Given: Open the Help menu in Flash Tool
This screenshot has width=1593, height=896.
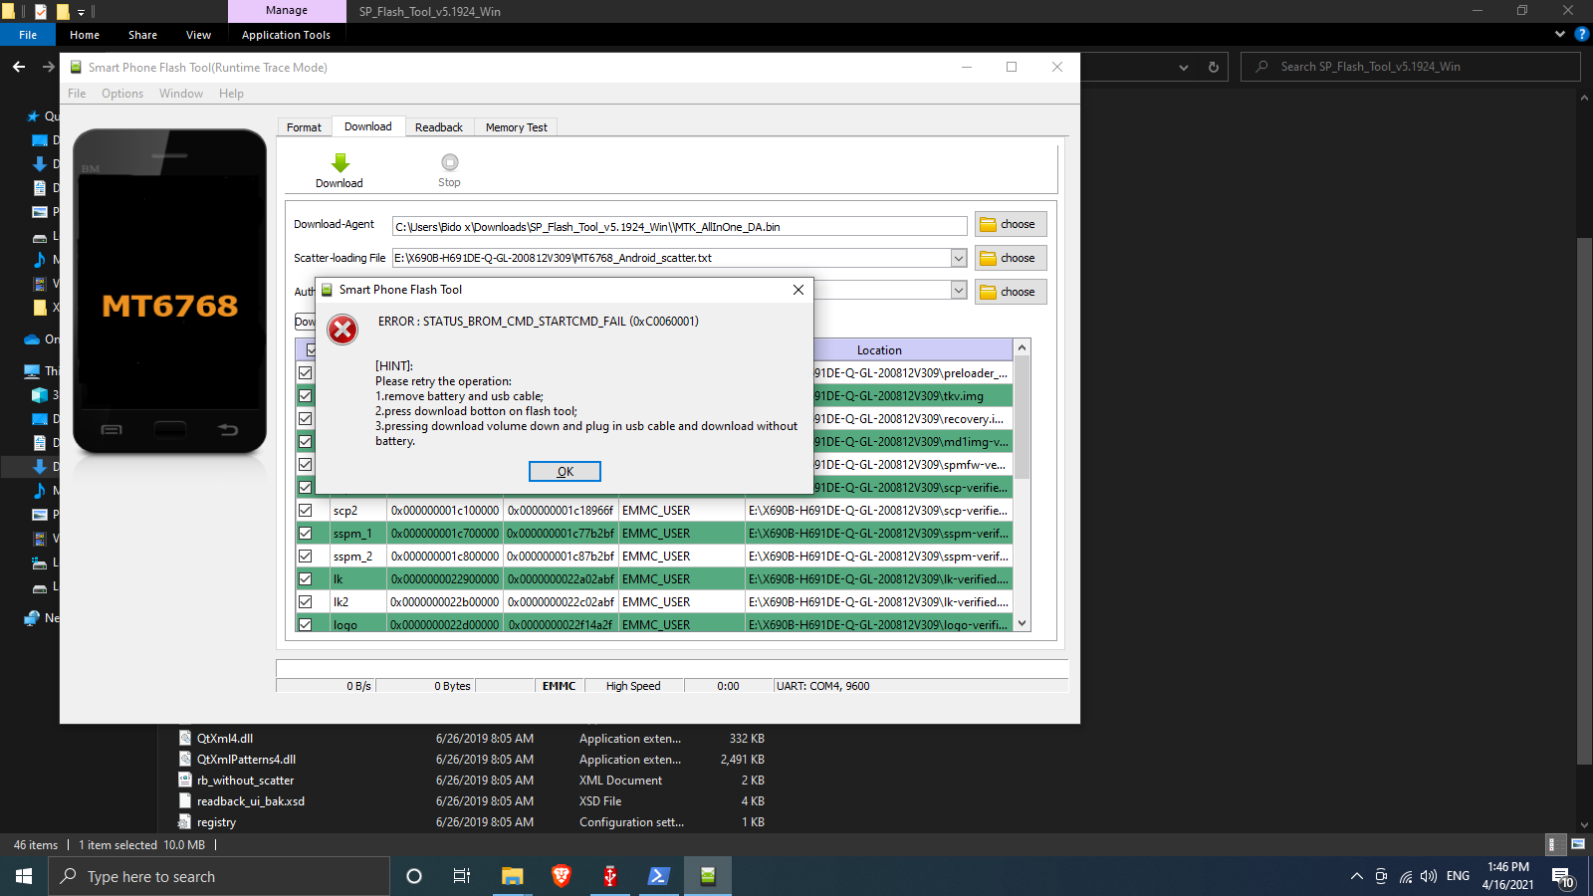Looking at the screenshot, I should [x=231, y=94].
